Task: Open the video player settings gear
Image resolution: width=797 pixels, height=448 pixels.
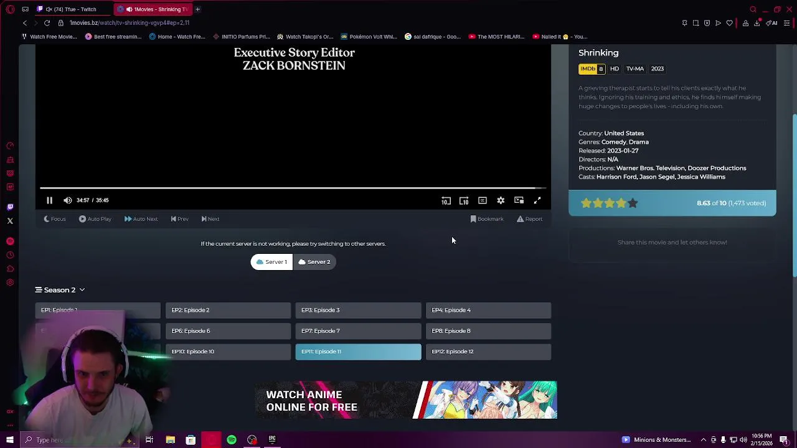Action: click(x=501, y=200)
